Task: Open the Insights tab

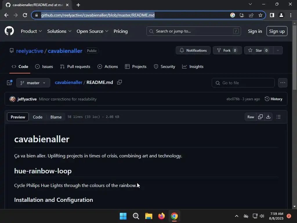Action: (x=193, y=66)
